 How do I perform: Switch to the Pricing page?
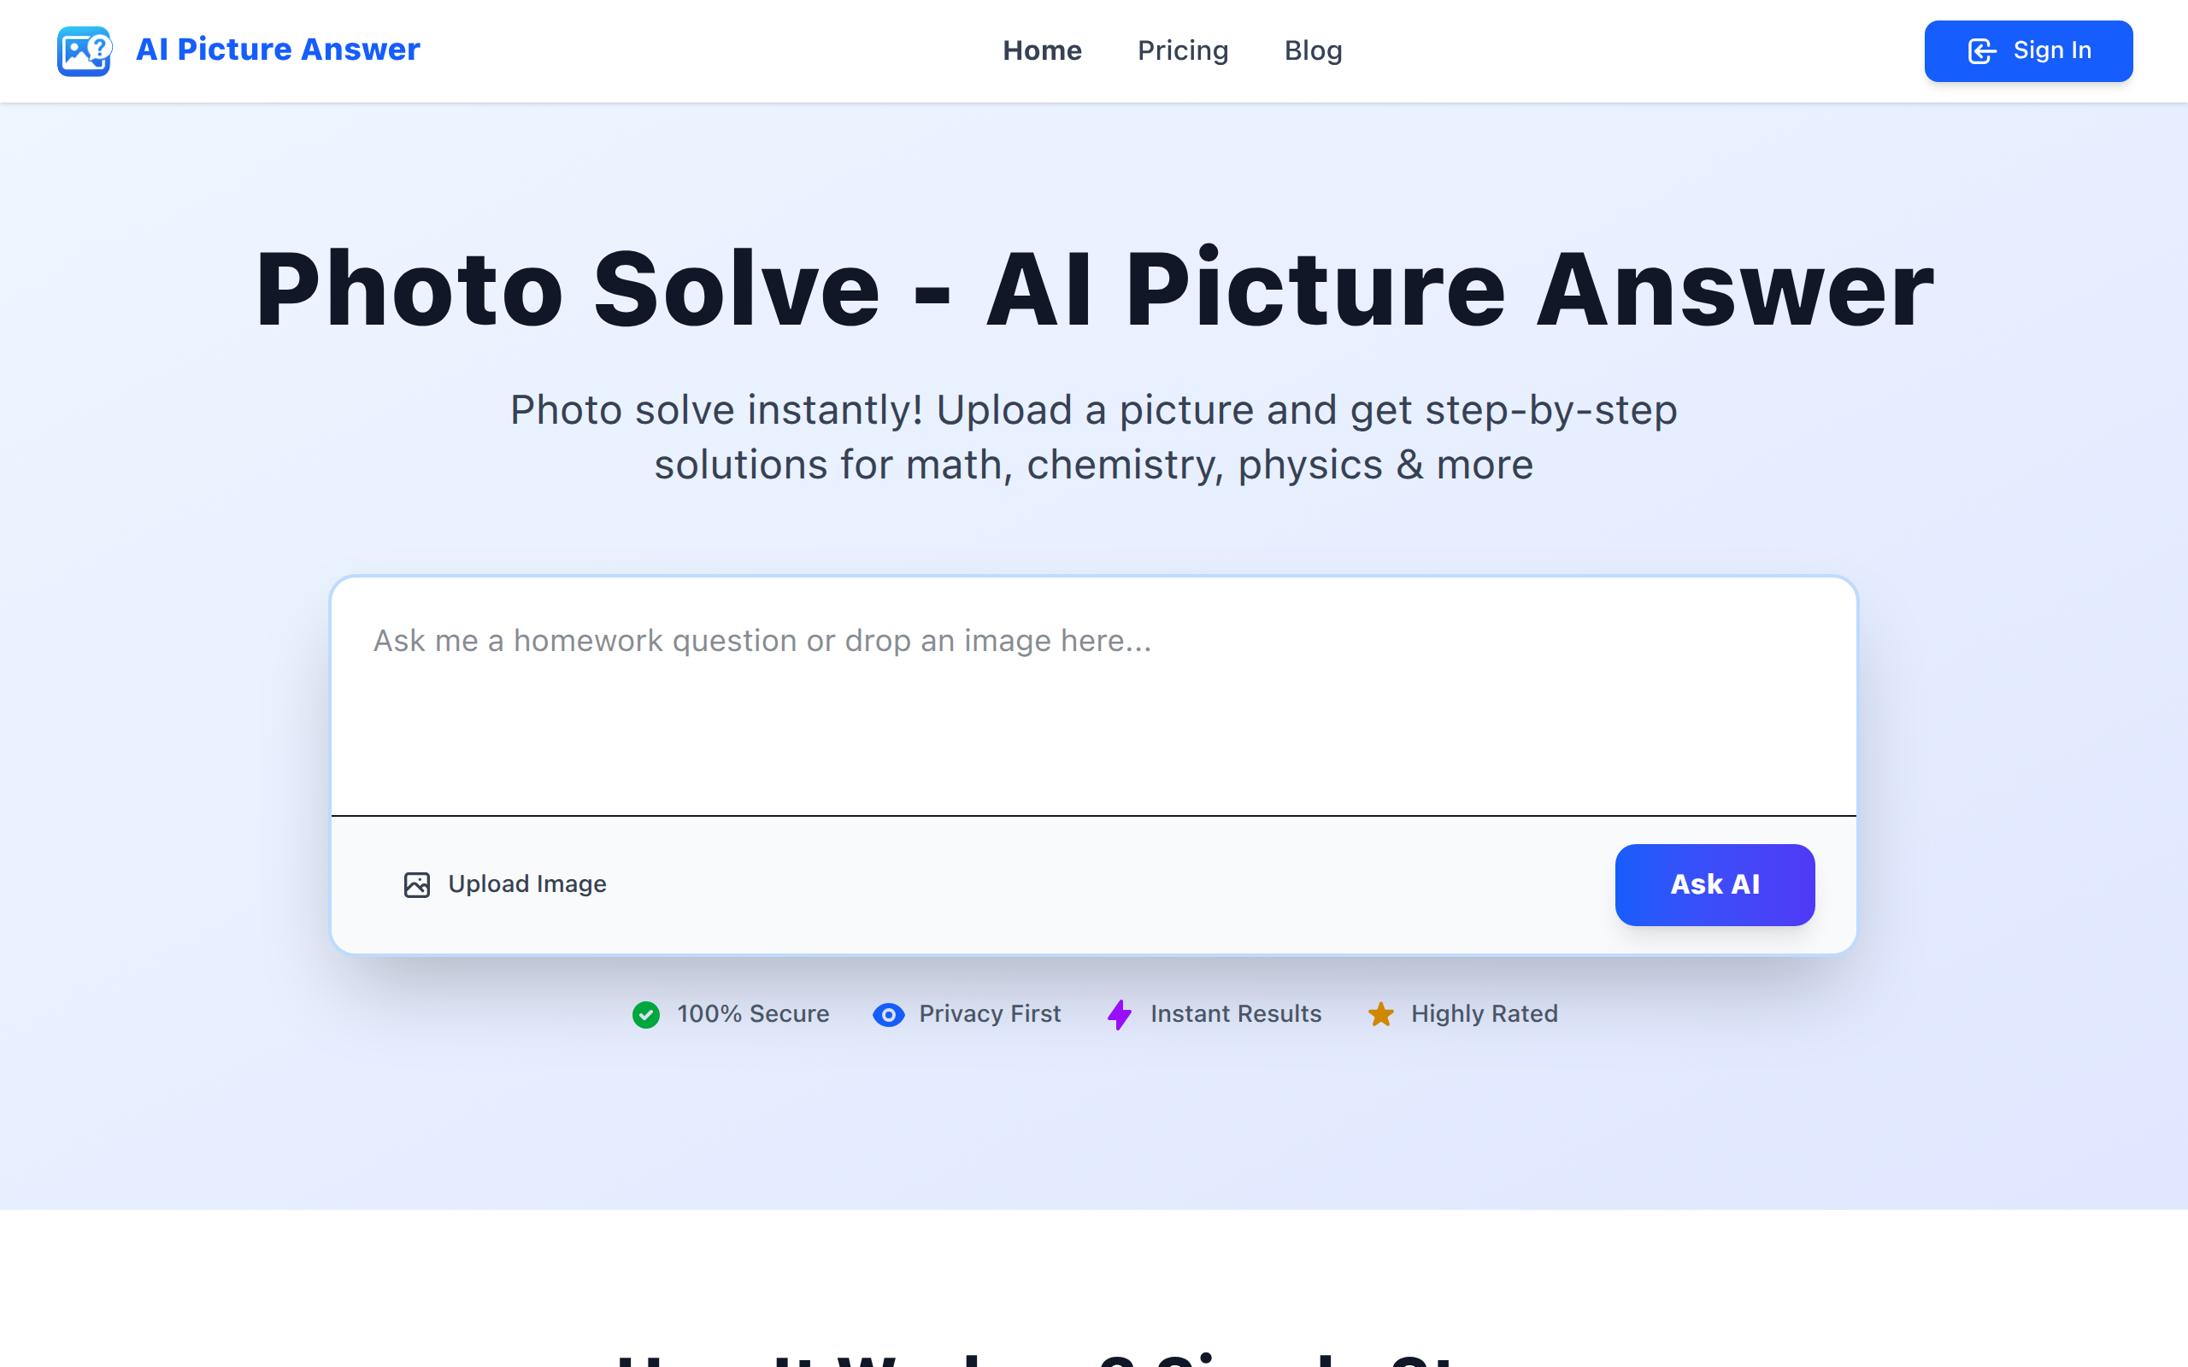pyautogui.click(x=1183, y=50)
